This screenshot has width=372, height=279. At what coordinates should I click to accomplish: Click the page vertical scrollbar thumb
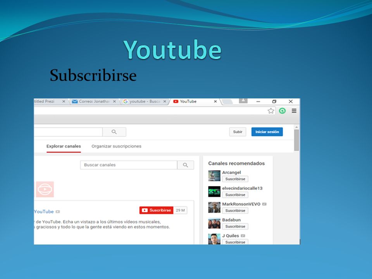pos(296,140)
